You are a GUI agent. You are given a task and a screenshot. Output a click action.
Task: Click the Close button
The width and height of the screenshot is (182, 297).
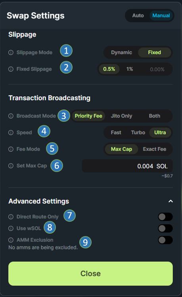[90, 274]
